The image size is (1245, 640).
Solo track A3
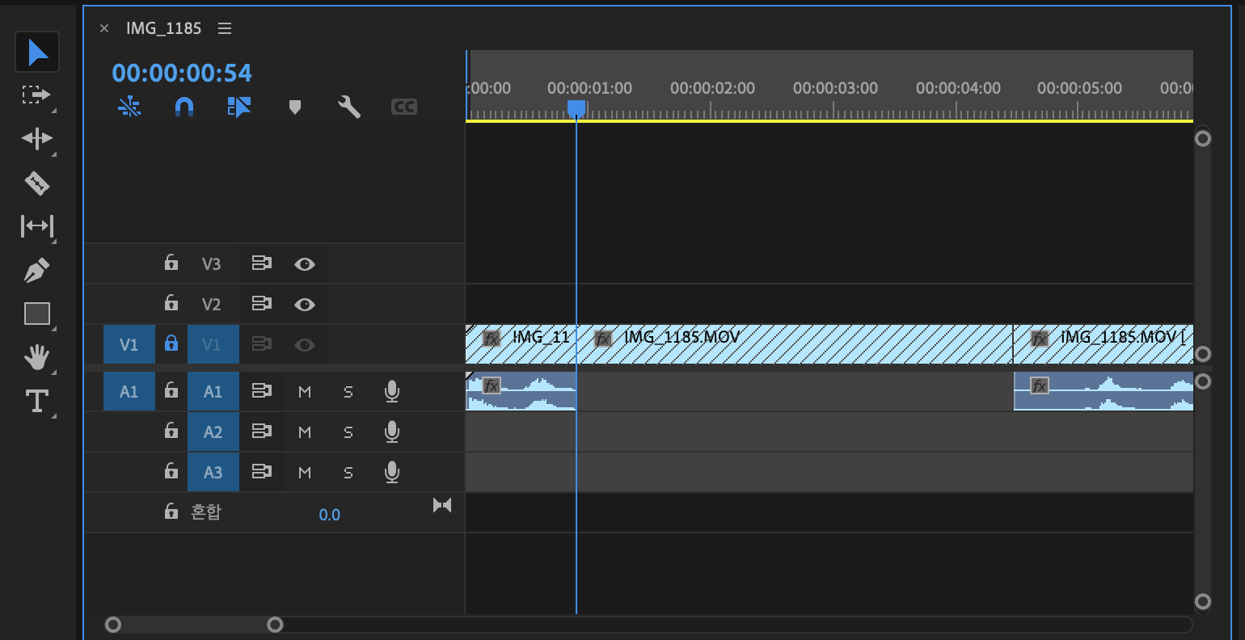[348, 473]
